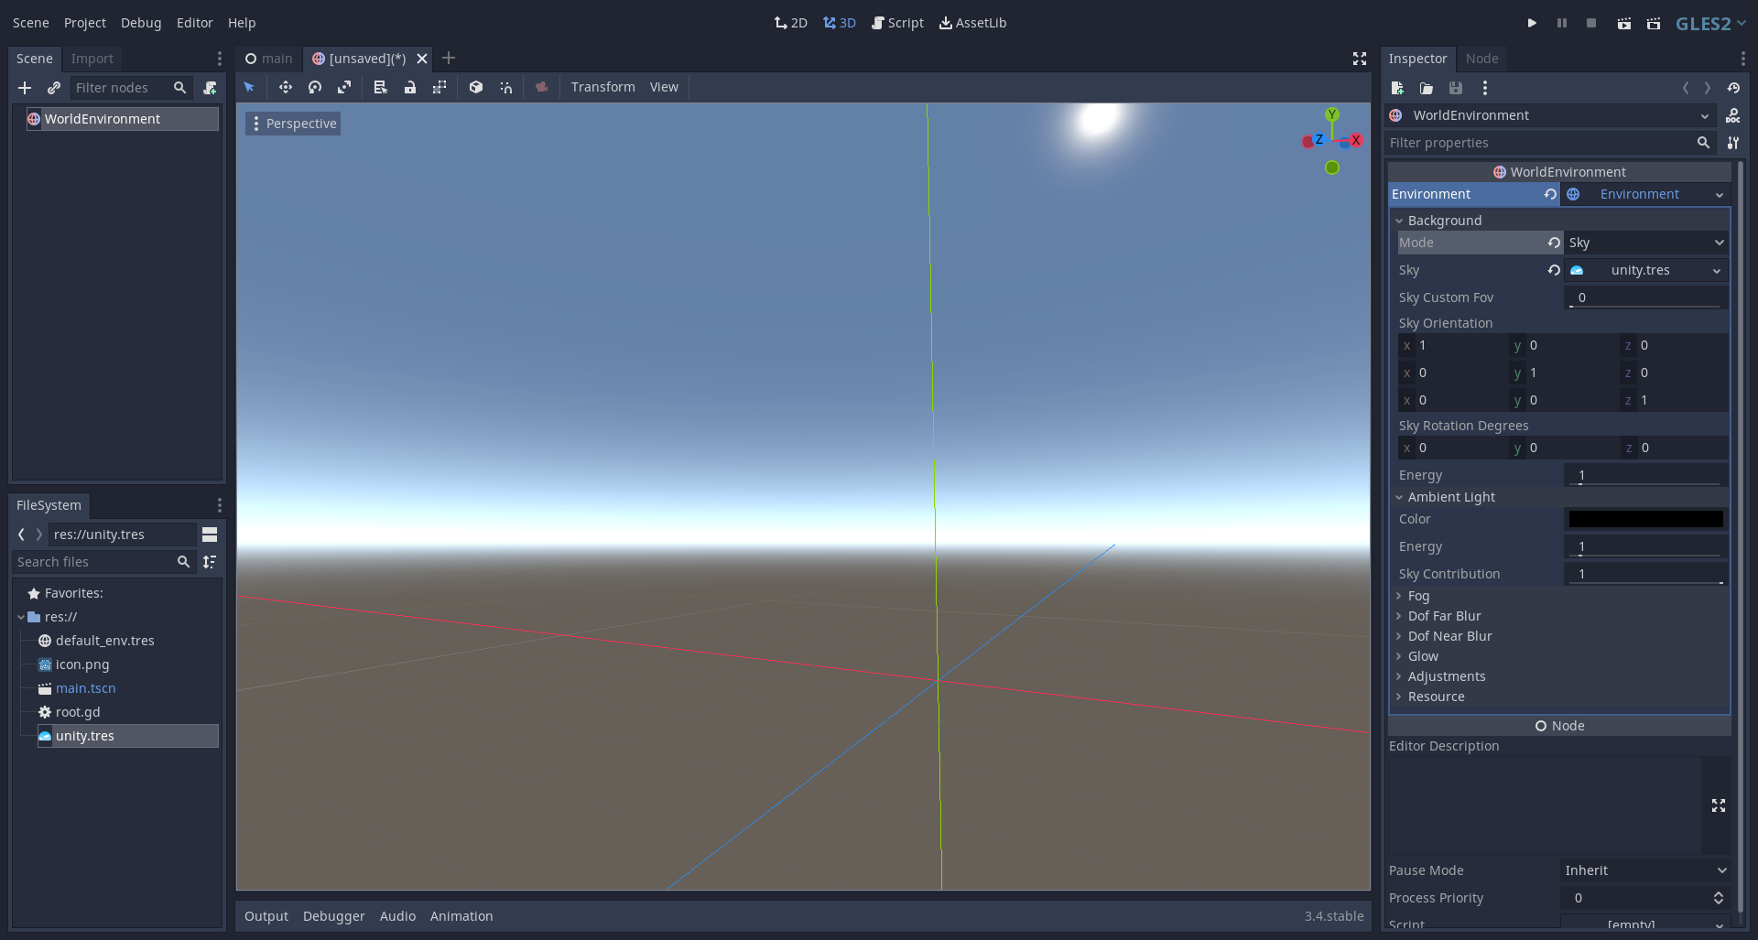Enable Use Local Space mode
The height and width of the screenshot is (940, 1758).
pyautogui.click(x=476, y=87)
